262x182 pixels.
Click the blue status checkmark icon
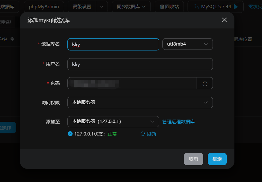(x=70, y=134)
